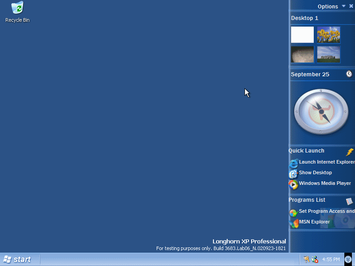The image size is (355, 266).
Task: Open the Recycle Bin desktop icon
Action: (x=17, y=12)
